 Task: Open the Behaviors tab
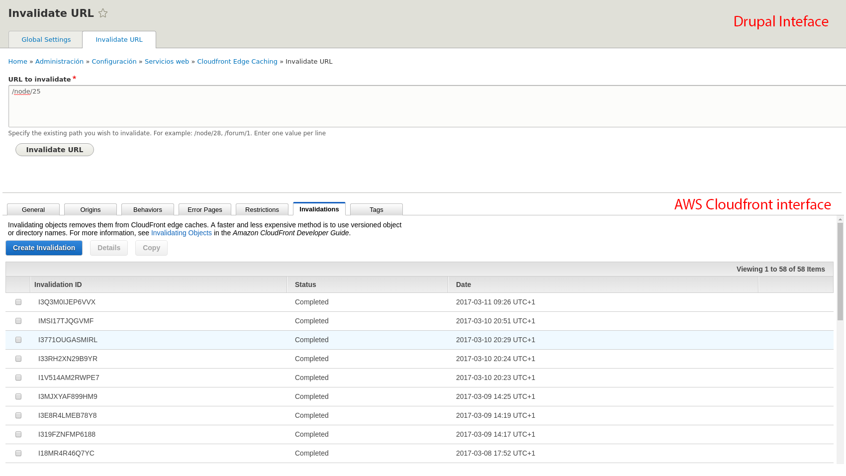(x=148, y=210)
